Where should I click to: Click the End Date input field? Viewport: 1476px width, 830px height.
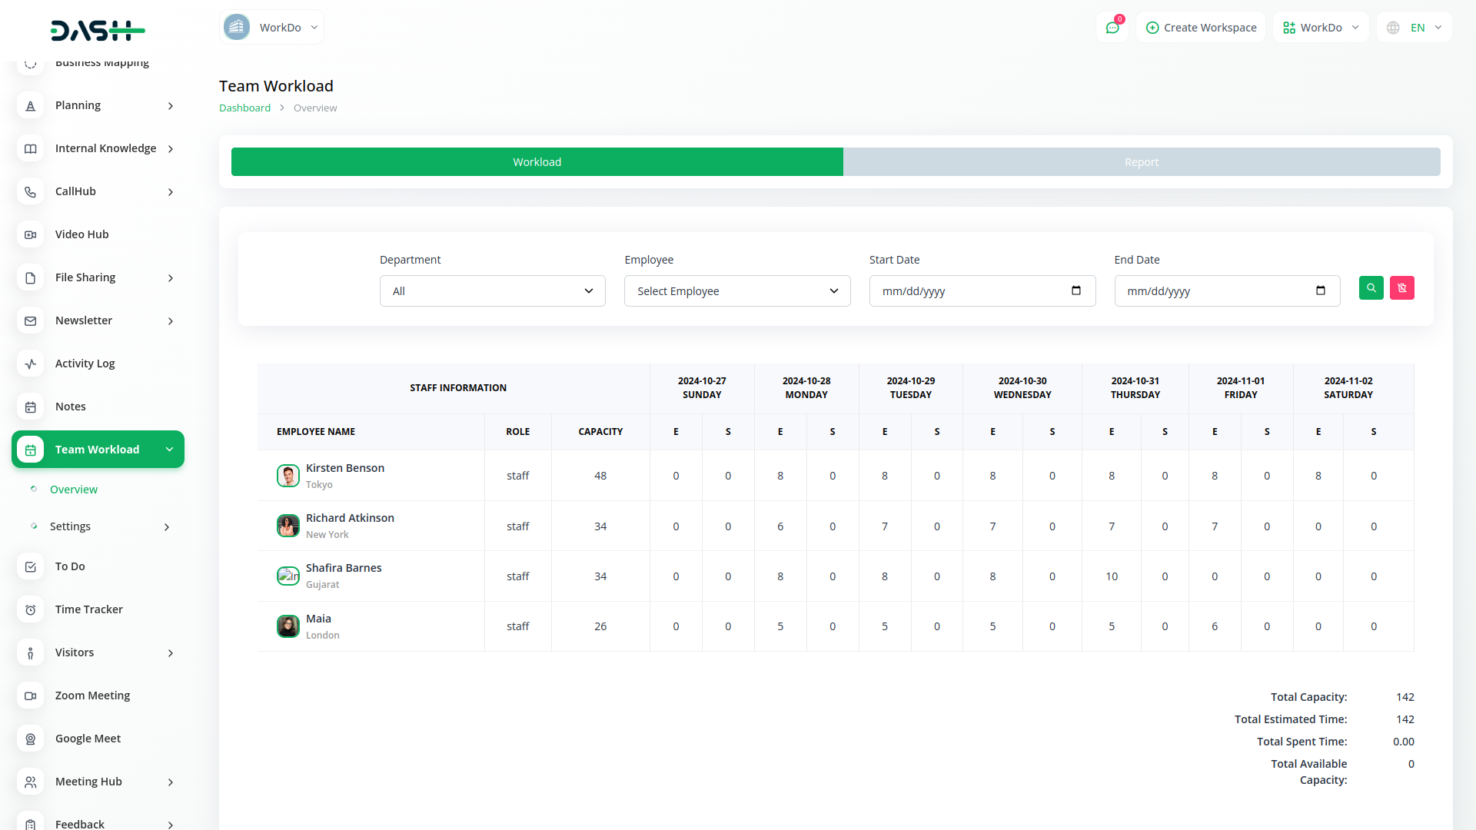click(1215, 291)
